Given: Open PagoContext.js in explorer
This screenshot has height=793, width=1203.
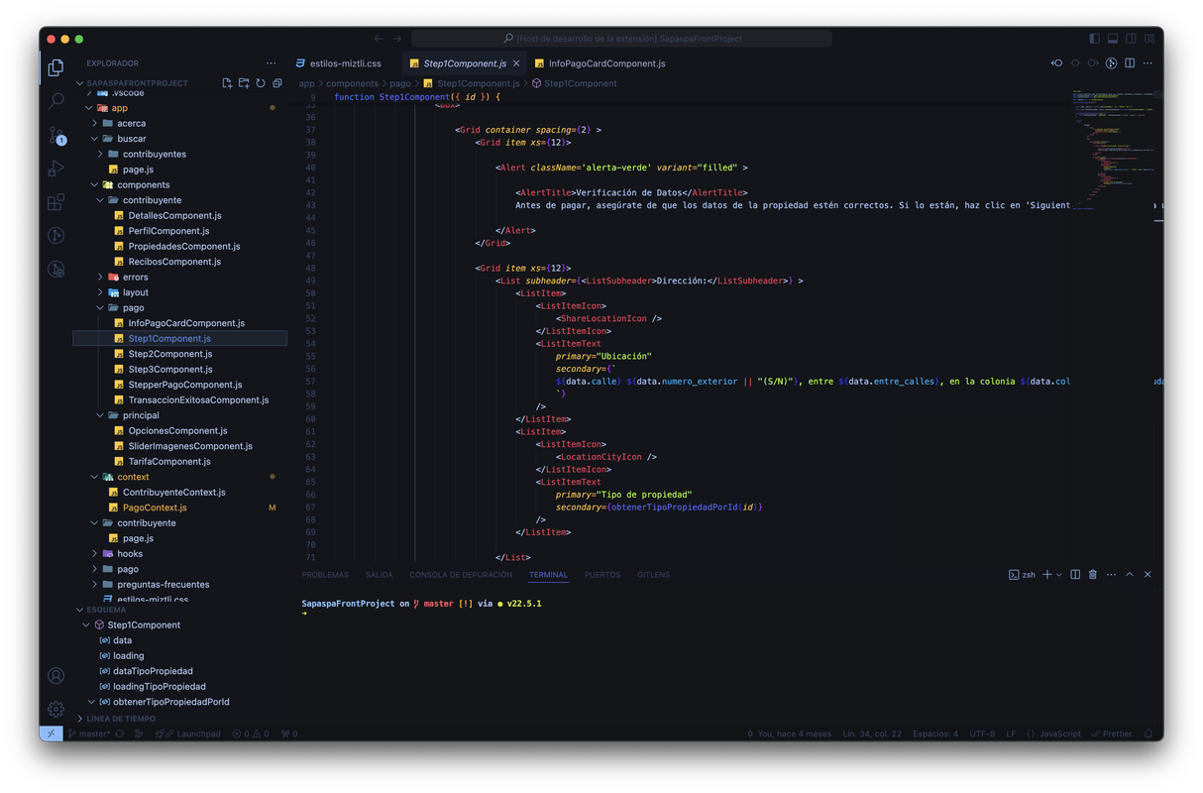Looking at the screenshot, I should coord(155,508).
